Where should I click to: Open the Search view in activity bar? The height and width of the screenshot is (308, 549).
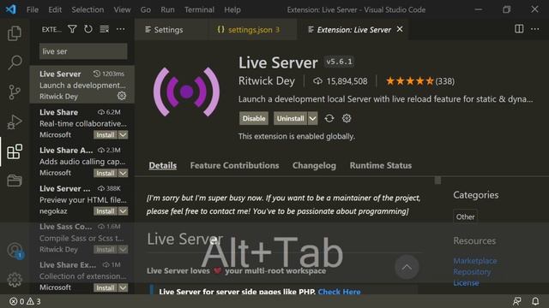pos(15,62)
